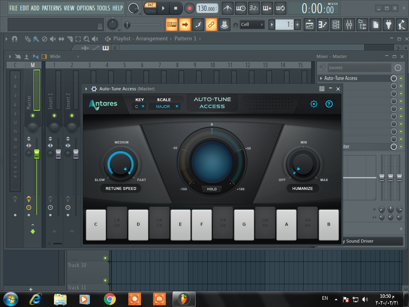The height and width of the screenshot is (307, 409).
Task: Open the View playlist icon
Action: pos(310,25)
